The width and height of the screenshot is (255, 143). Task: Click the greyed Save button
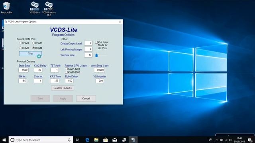tap(40, 99)
